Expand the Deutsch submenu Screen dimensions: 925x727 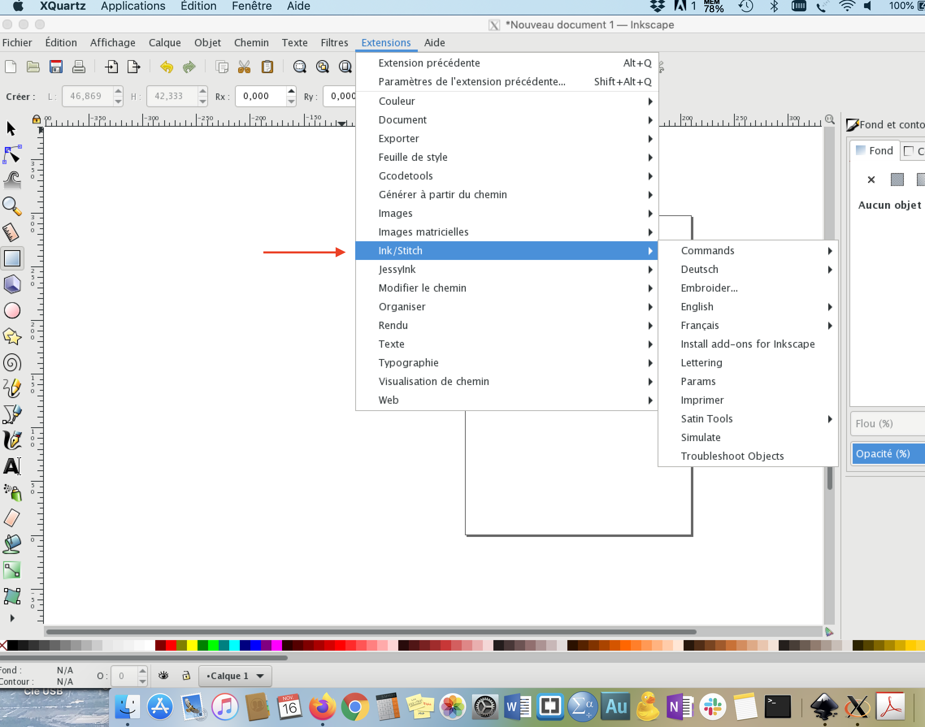[748, 269]
